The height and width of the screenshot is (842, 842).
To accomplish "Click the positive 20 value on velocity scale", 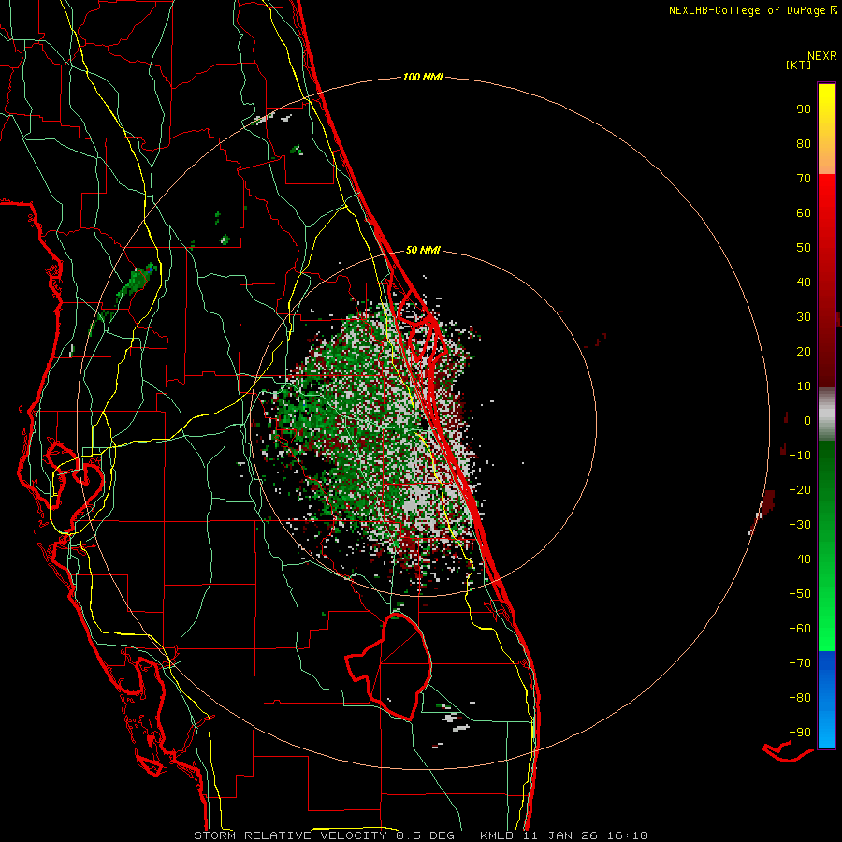I will coord(804,352).
